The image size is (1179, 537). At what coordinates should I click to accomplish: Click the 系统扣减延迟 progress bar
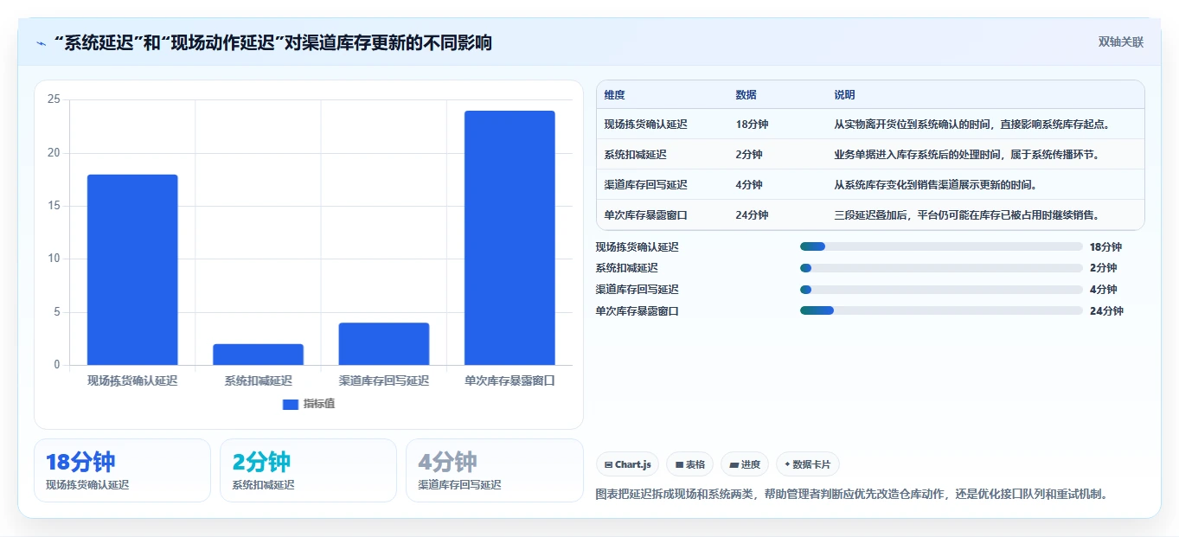pyautogui.click(x=941, y=268)
